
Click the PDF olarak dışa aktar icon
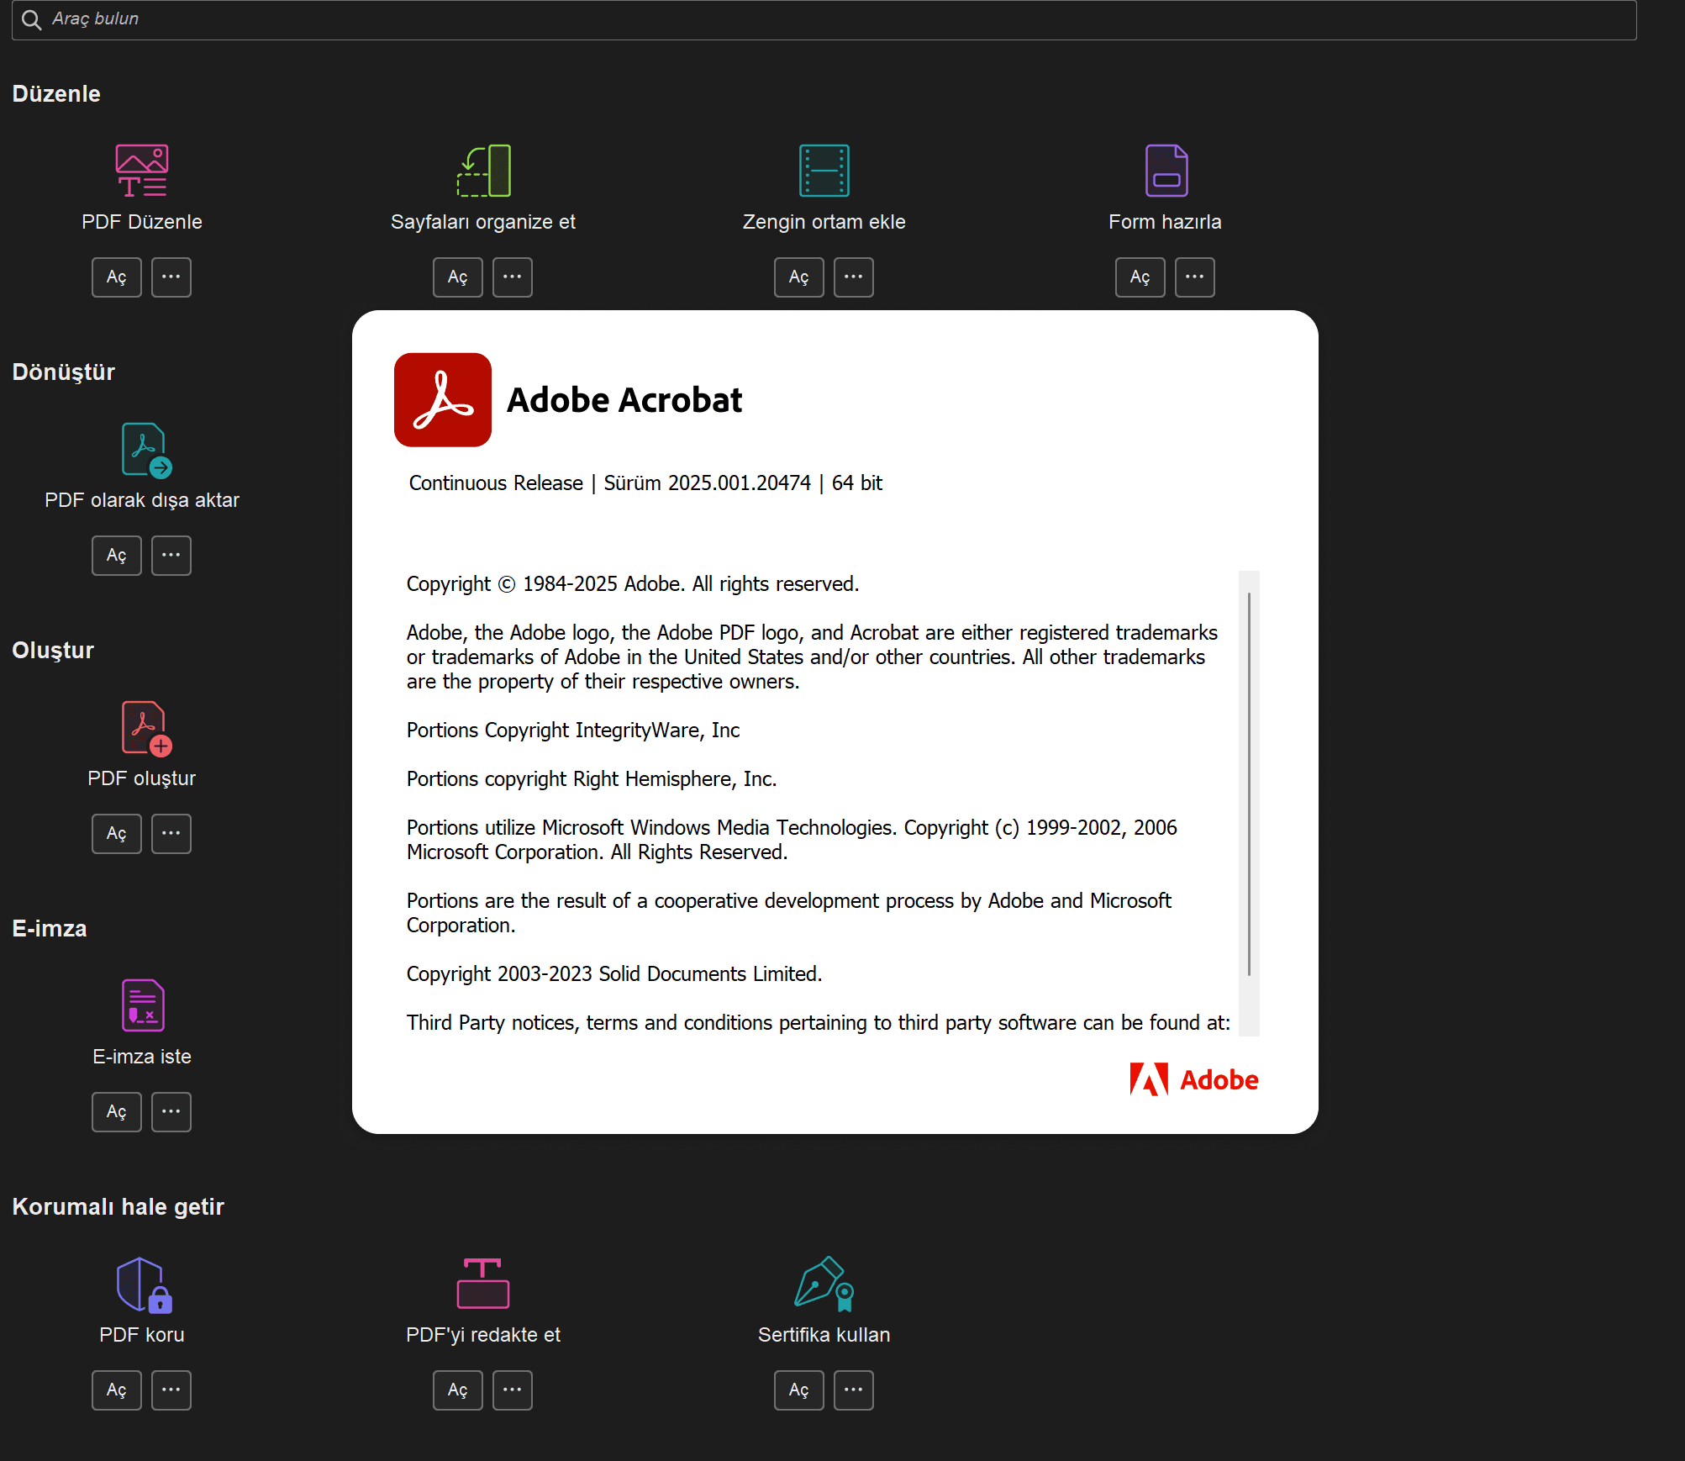[x=146, y=450]
